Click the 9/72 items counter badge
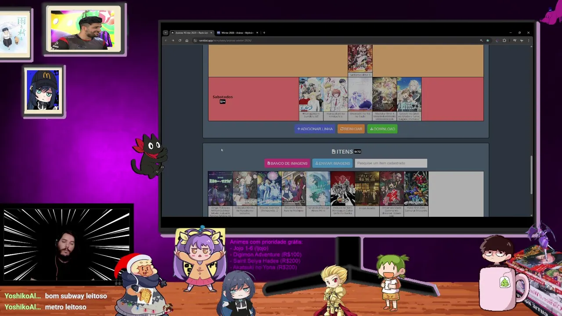The width and height of the screenshot is (562, 316). pos(357,152)
